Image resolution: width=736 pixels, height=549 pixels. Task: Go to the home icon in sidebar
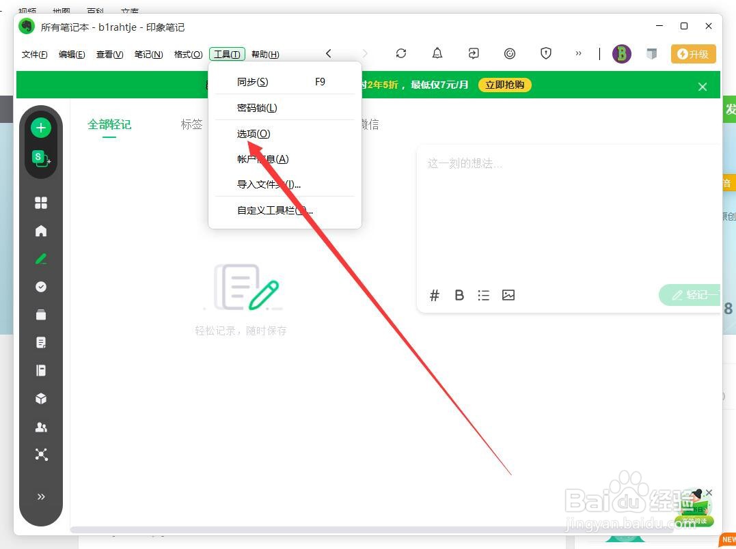point(41,231)
